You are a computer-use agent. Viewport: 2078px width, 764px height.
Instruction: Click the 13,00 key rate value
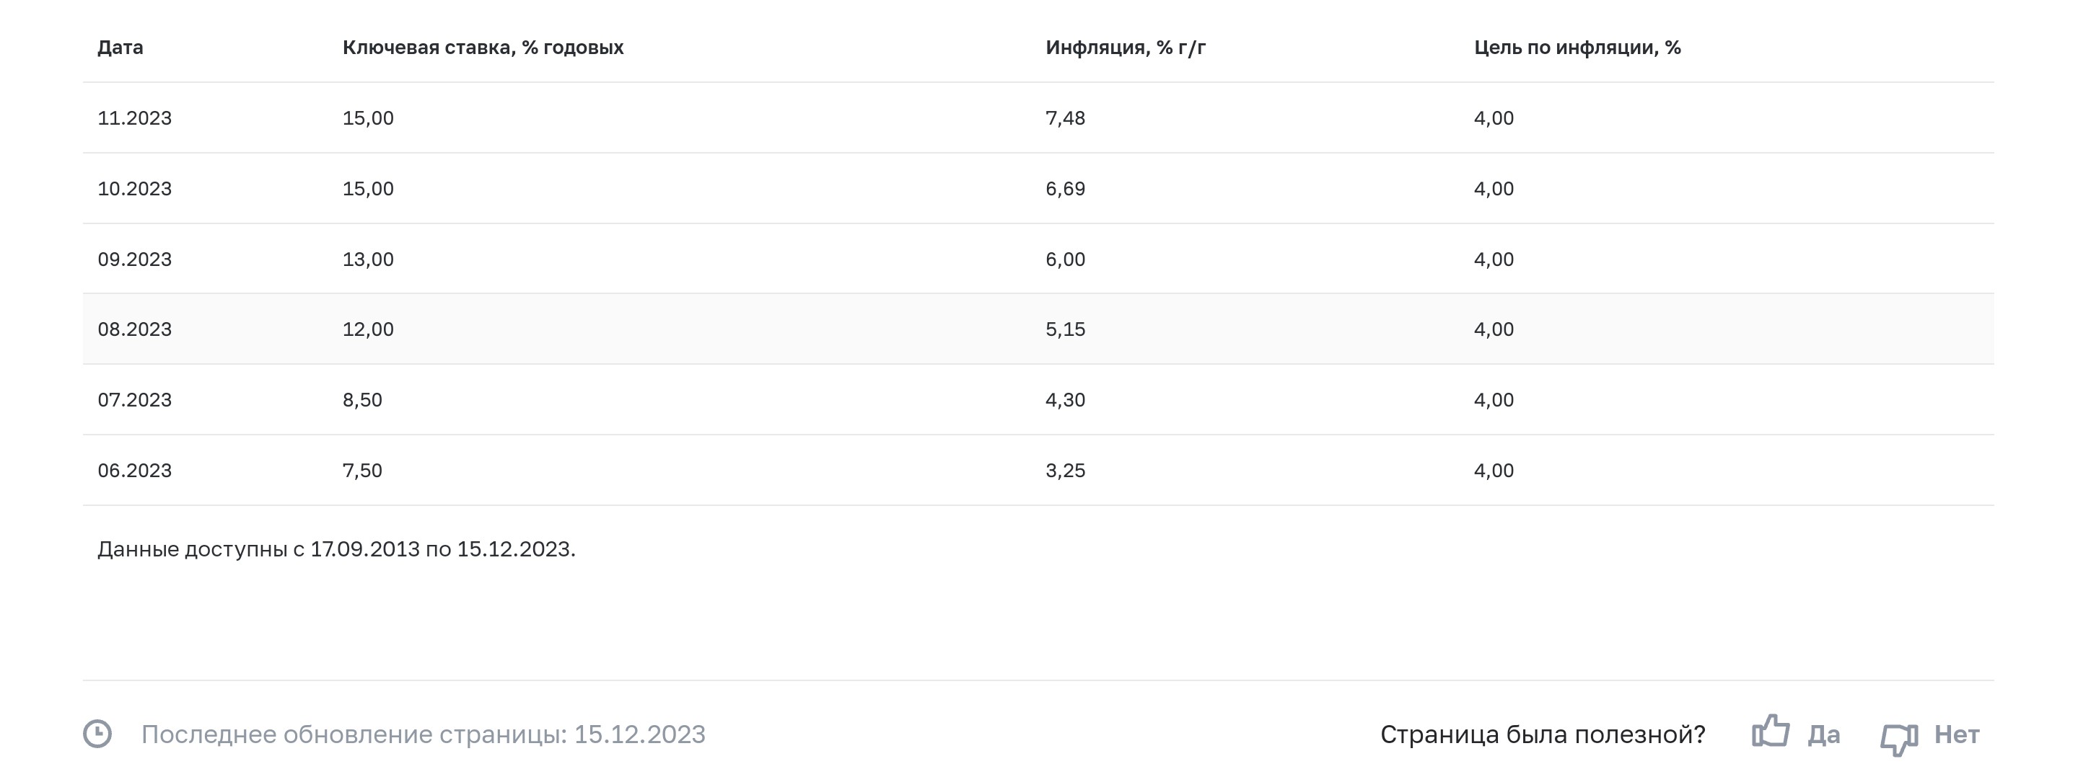click(368, 259)
